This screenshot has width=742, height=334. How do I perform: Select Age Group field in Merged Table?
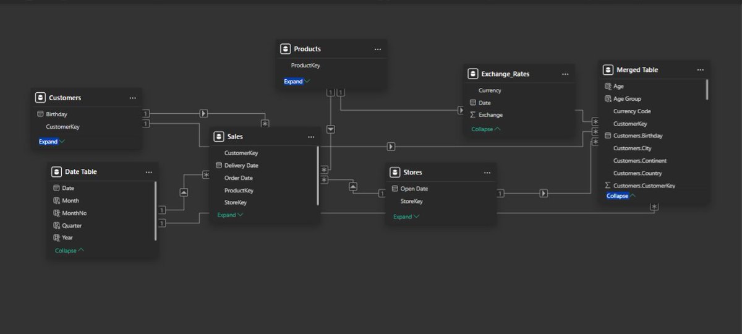pyautogui.click(x=627, y=99)
